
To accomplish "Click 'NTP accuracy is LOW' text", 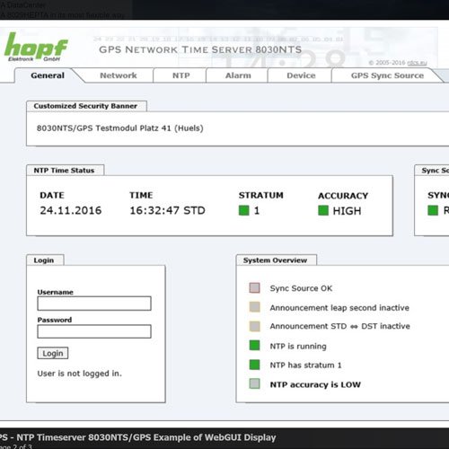I will coord(315,384).
